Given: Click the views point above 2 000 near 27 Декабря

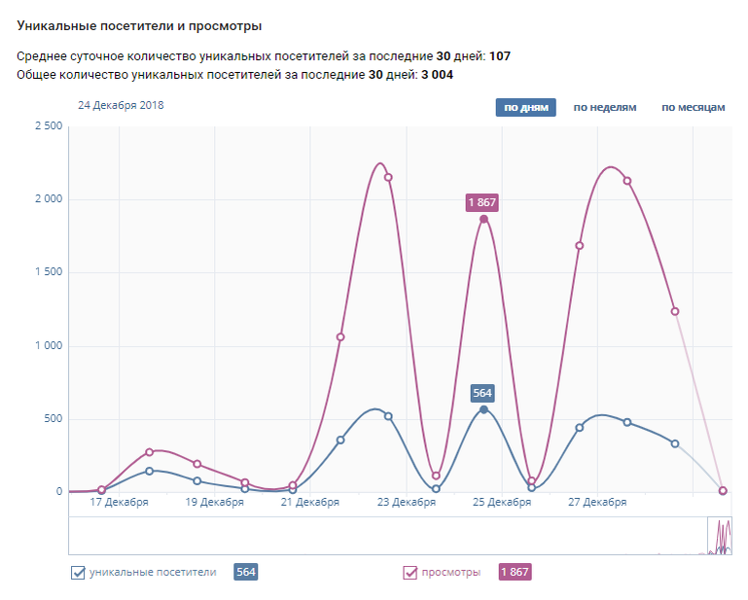Looking at the screenshot, I should 627,181.
